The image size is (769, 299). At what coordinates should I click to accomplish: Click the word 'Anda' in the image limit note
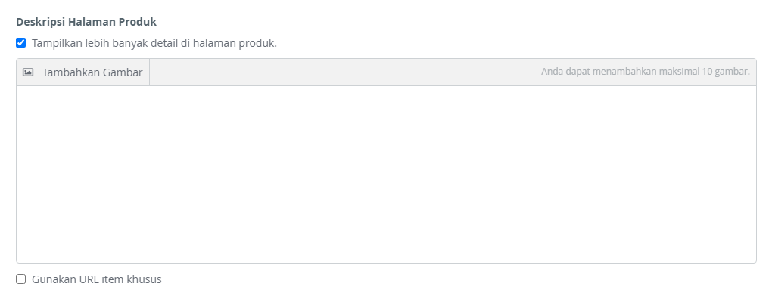coord(551,72)
